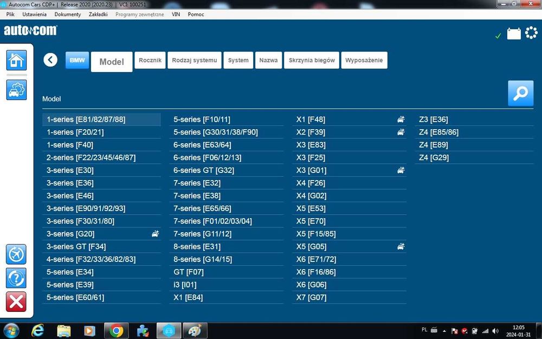This screenshot has width=542, height=339.
Task: Select model X5 [E70]
Action: pyautogui.click(x=349, y=221)
